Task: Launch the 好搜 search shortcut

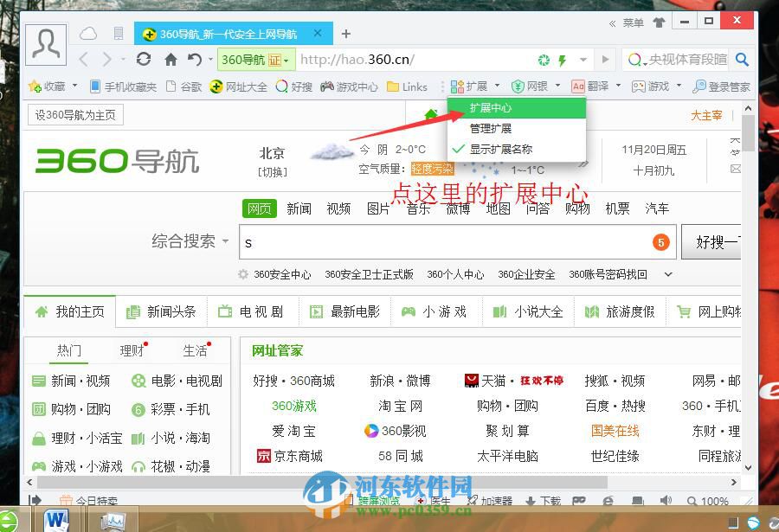Action: coord(293,87)
